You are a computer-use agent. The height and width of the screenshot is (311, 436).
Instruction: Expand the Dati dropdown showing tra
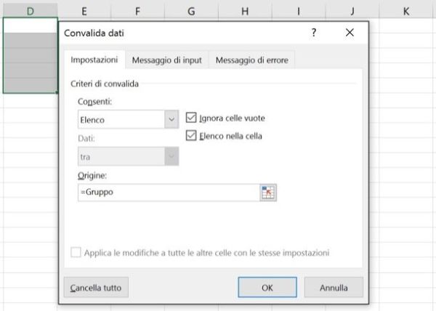point(171,155)
